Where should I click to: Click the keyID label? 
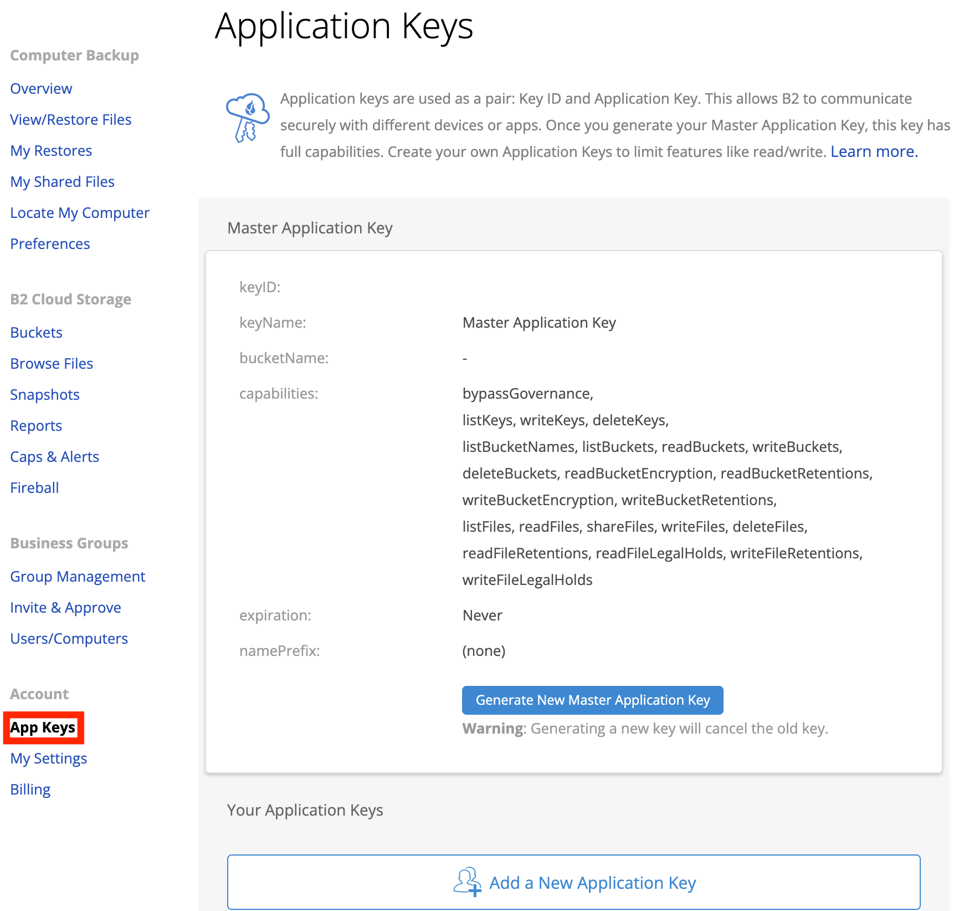(x=260, y=287)
